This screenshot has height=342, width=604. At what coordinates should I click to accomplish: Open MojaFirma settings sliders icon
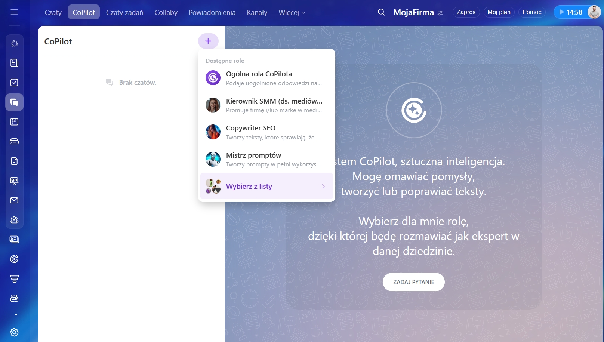pyautogui.click(x=440, y=13)
